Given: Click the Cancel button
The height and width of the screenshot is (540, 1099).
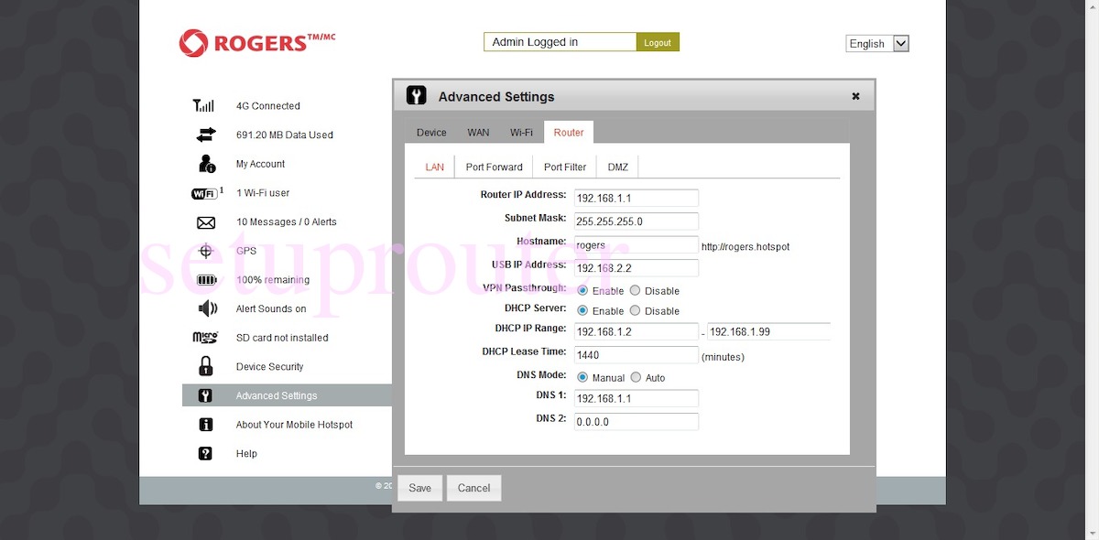Looking at the screenshot, I should coord(474,488).
